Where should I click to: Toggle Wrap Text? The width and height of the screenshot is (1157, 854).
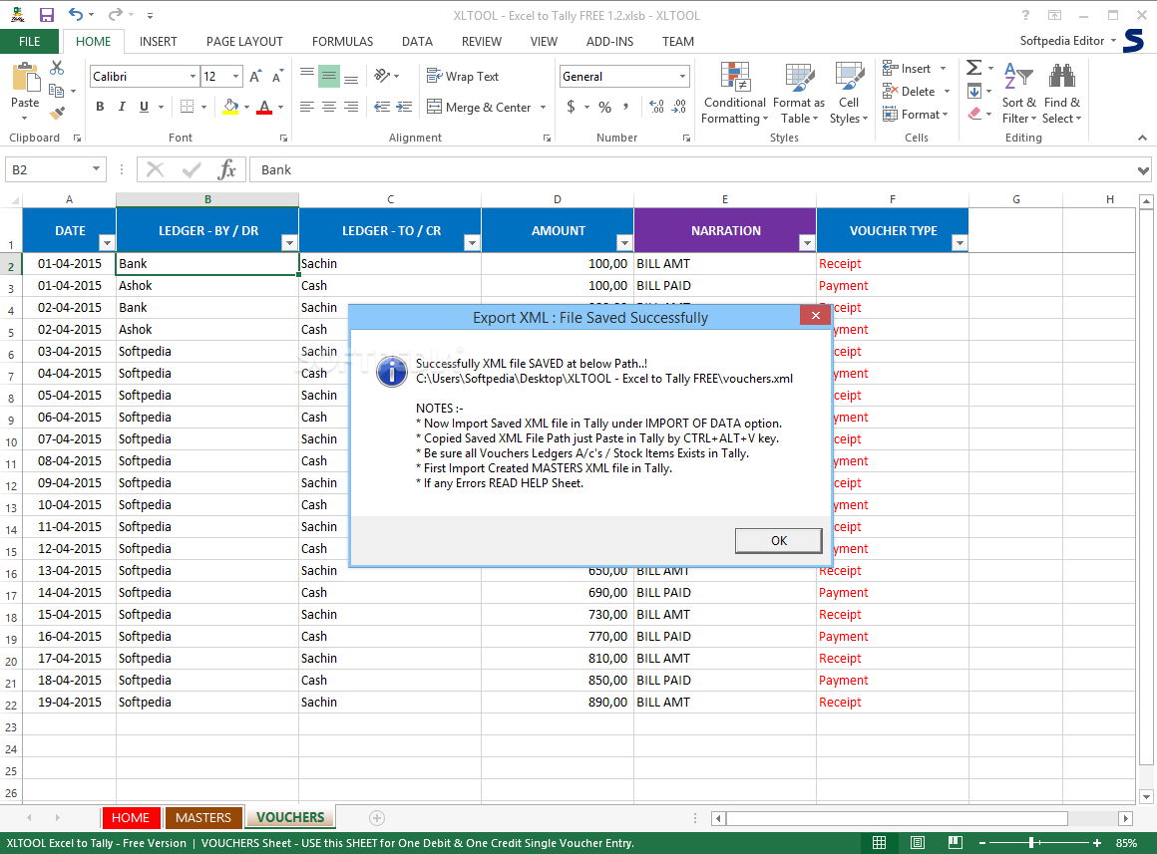[463, 76]
